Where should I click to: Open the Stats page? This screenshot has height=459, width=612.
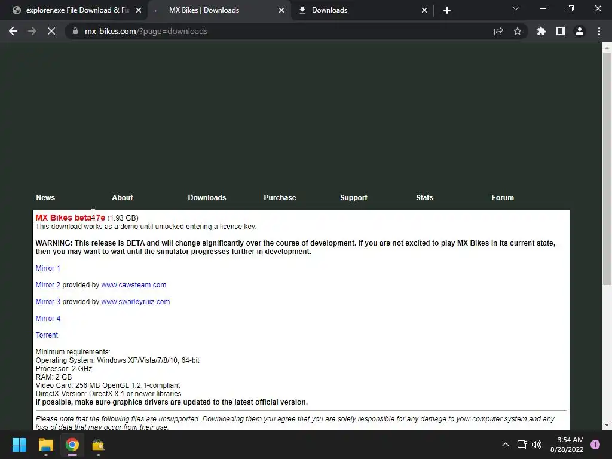click(425, 197)
